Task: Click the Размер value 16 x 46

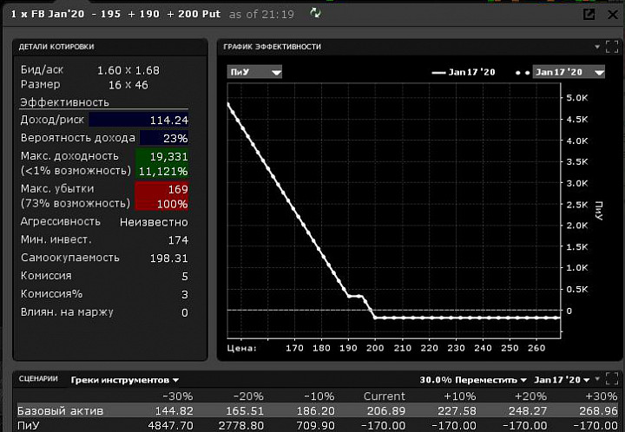Action: 128,85
